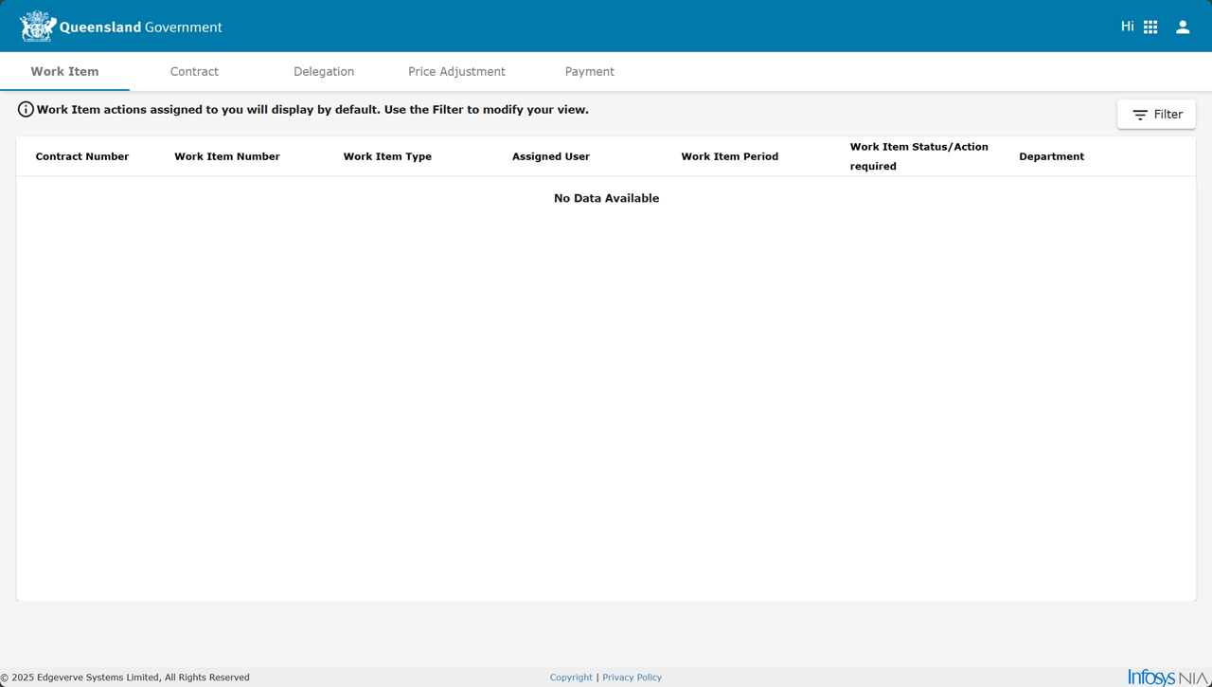Switch to the Contract tab
1212x687 pixels.
pos(194,72)
